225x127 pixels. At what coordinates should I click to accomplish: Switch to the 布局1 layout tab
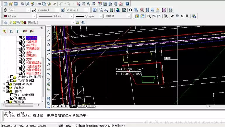click(82, 106)
